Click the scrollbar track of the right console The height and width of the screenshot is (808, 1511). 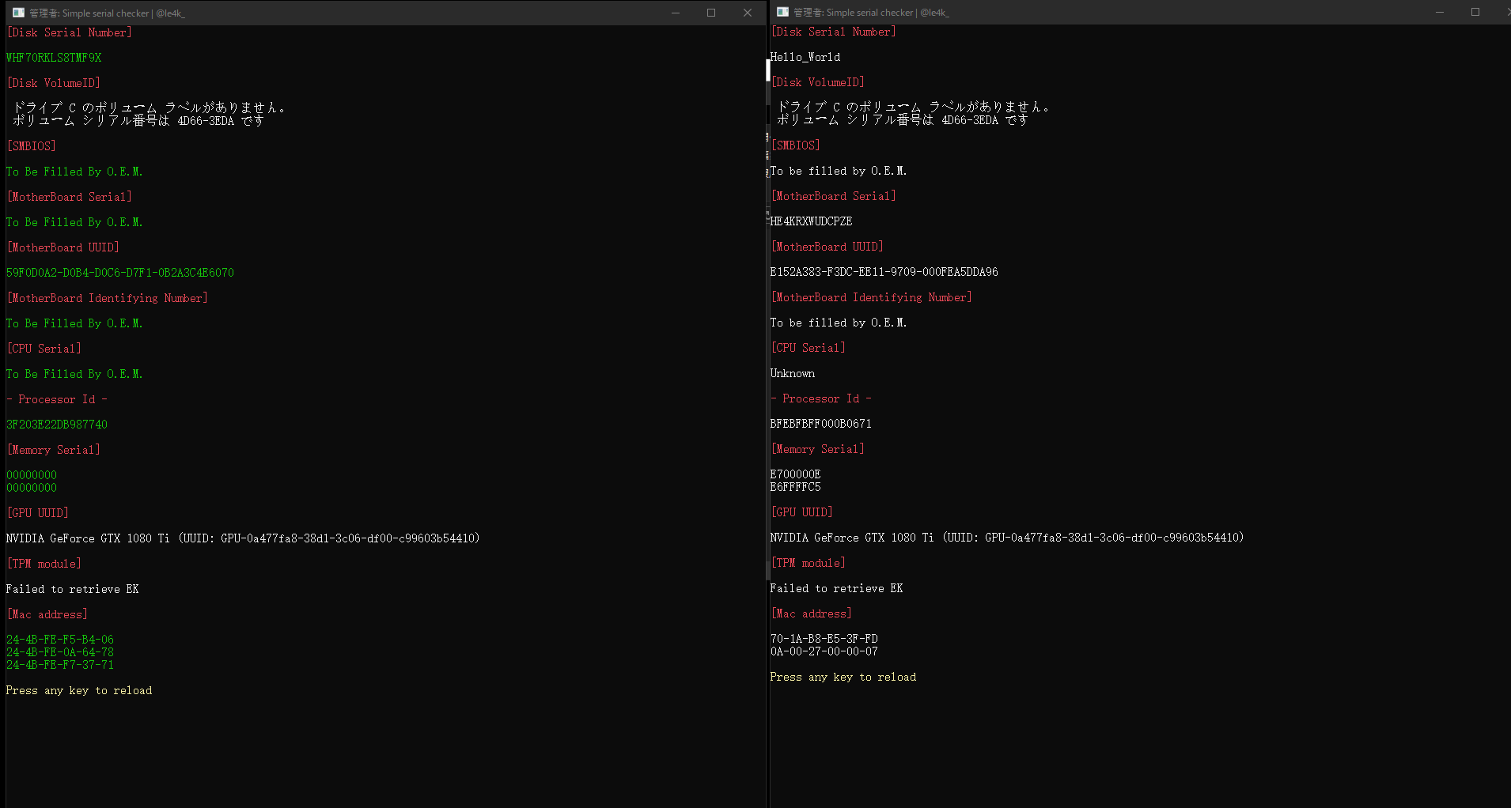click(x=767, y=395)
